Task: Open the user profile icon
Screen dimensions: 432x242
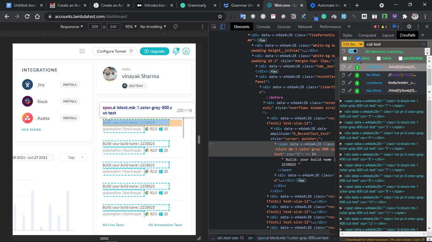Action: pos(186,51)
